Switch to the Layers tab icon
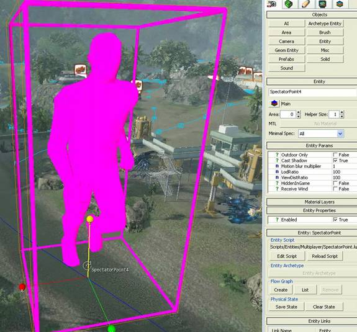This screenshot has width=357, height=332. [x=340, y=4]
